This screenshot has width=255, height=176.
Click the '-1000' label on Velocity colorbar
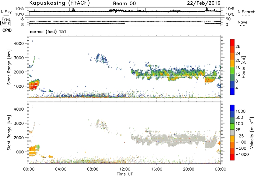click(242, 154)
